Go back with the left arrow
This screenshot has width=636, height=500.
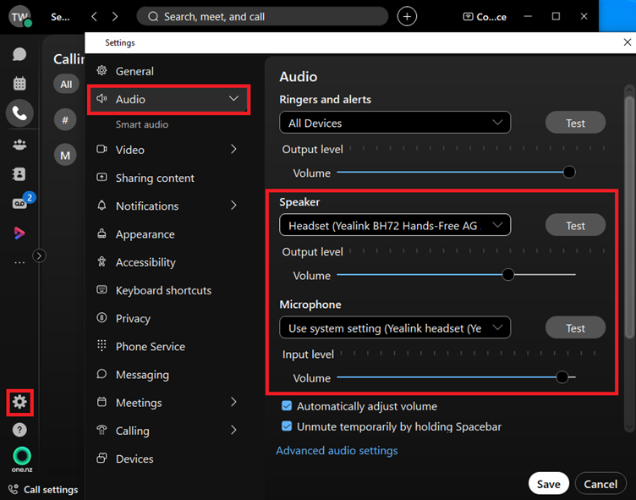click(94, 17)
